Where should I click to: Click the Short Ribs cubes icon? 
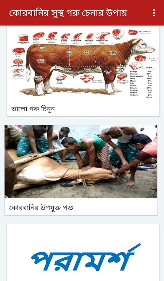[x=87, y=78]
